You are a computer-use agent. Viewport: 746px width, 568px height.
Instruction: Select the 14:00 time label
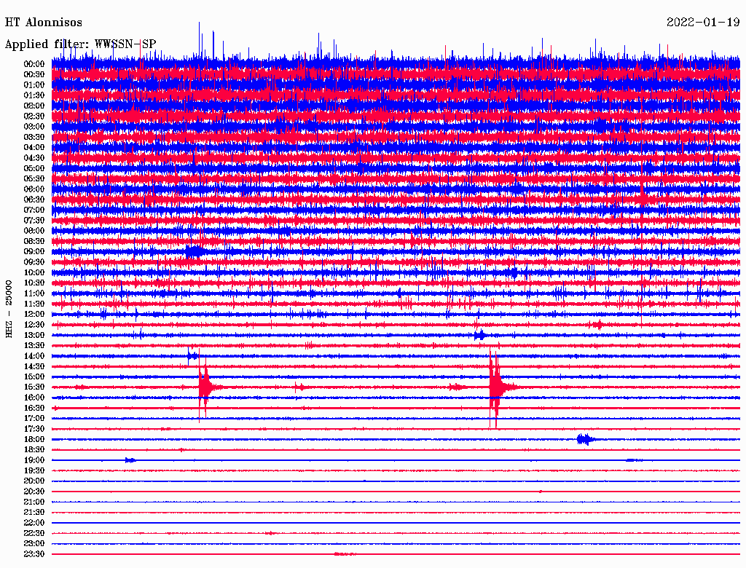tap(34, 356)
